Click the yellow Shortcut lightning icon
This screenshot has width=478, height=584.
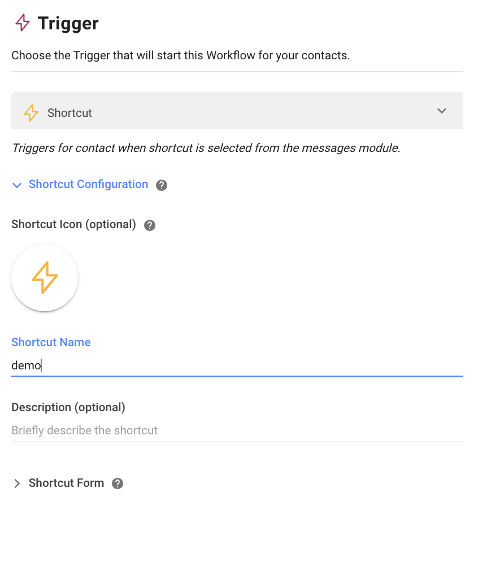pos(31,112)
